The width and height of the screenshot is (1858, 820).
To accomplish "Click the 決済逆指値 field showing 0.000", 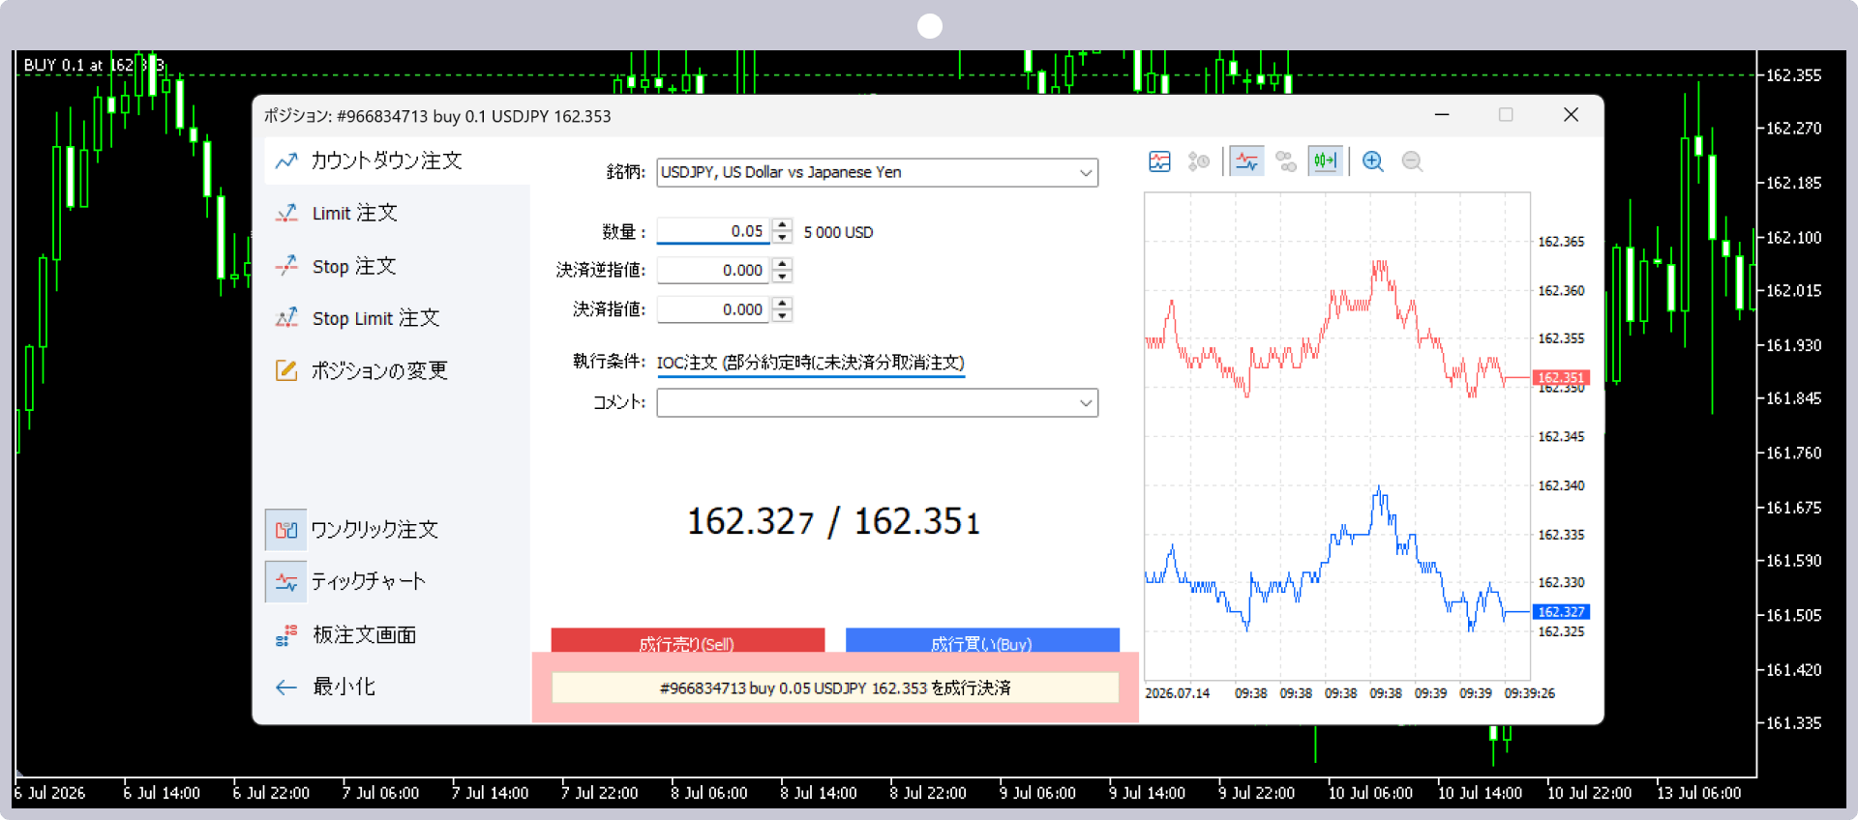I will tap(713, 271).
